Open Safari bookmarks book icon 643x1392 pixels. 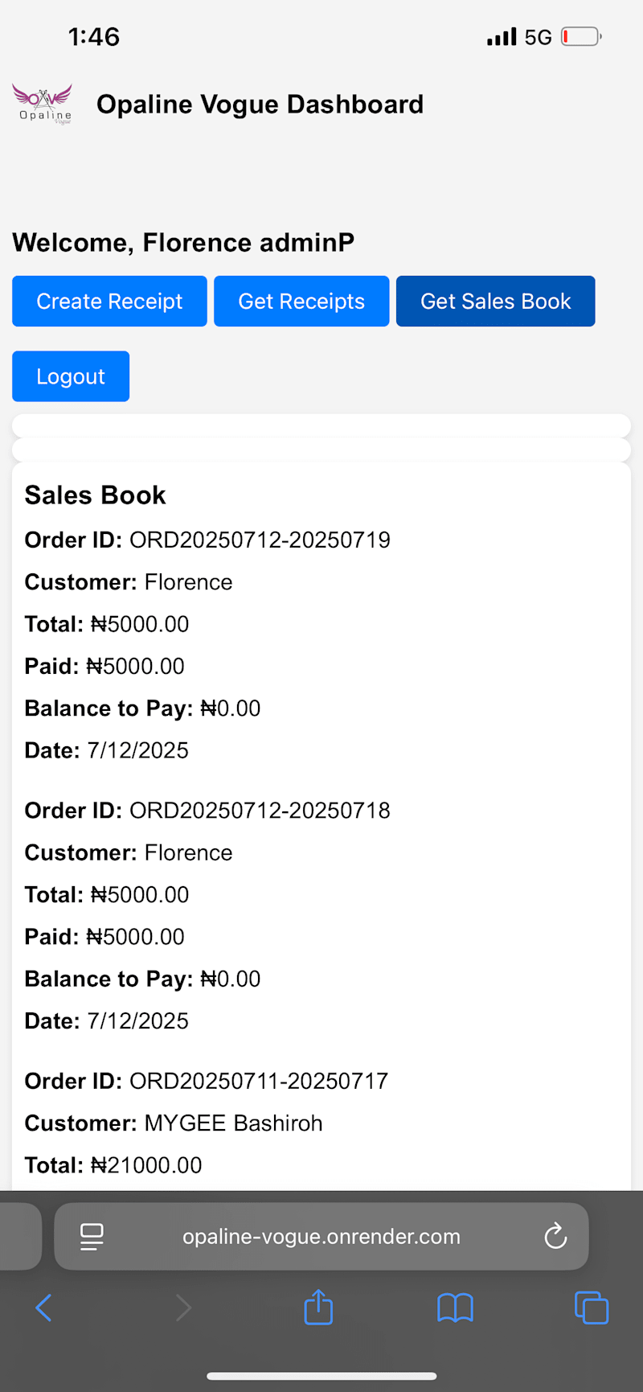pos(455,1308)
